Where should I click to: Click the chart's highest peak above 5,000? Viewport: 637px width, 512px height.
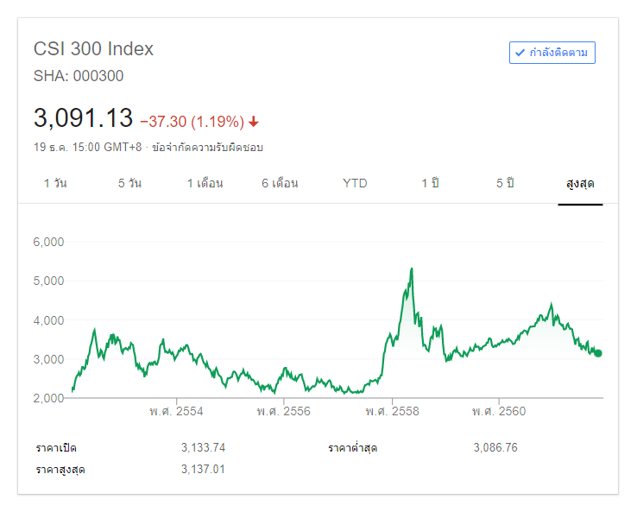point(412,269)
